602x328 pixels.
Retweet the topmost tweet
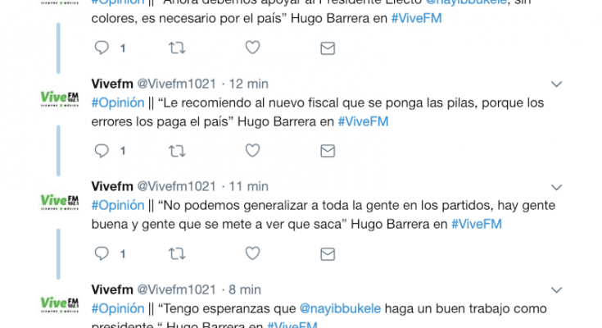[x=177, y=48]
